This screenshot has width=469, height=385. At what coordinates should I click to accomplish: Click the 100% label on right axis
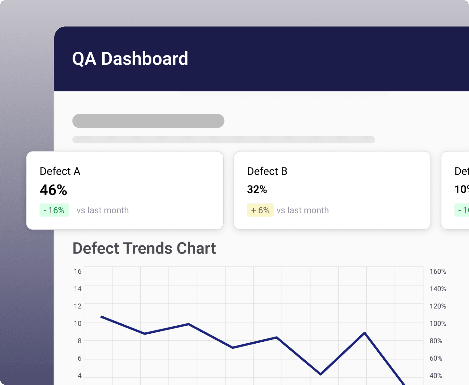[x=438, y=323]
